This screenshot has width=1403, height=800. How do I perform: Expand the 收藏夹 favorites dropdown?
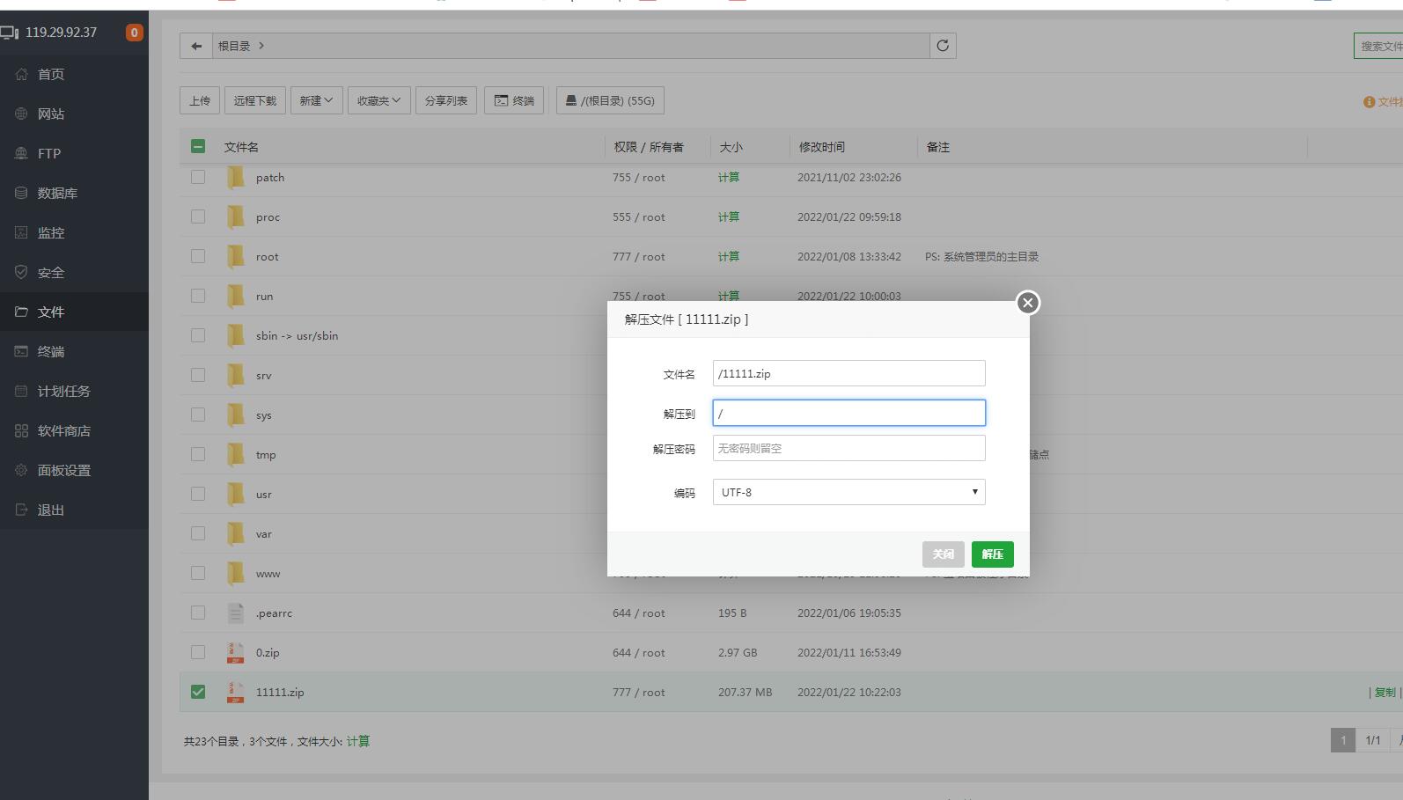click(378, 100)
